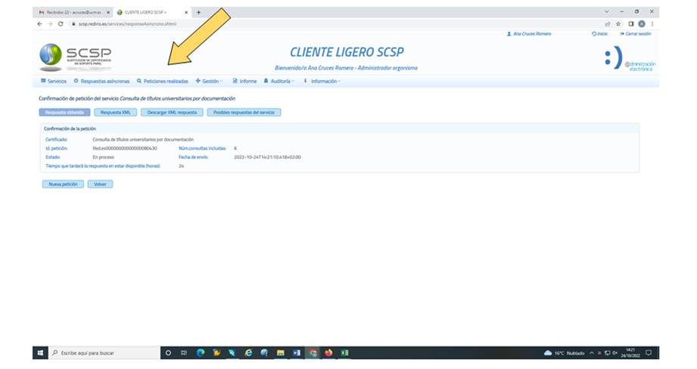Screen dimensions: 697x369
Task: Expand the Auditoría dropdown menu
Action: (x=279, y=81)
